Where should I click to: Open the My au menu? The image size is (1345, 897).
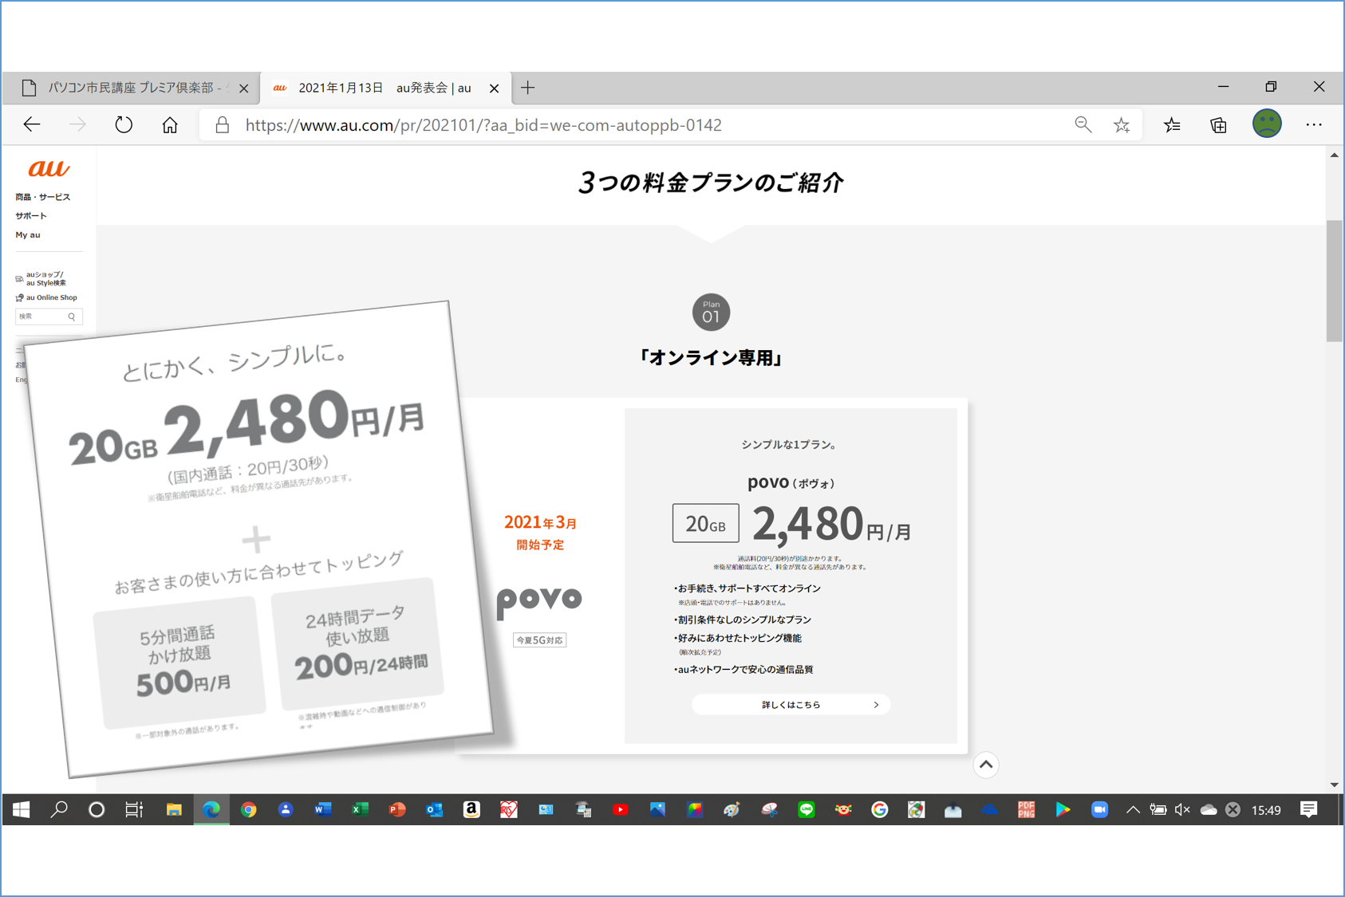pos(28,235)
